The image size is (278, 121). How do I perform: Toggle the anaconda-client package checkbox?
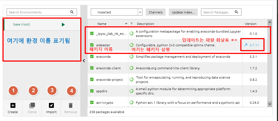(x=92, y=68)
